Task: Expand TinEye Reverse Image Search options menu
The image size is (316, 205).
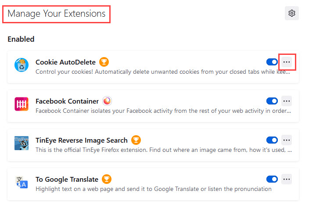Action: click(287, 140)
